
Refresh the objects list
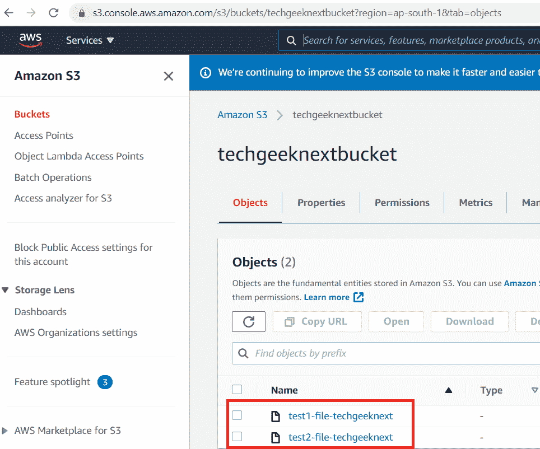click(x=249, y=321)
